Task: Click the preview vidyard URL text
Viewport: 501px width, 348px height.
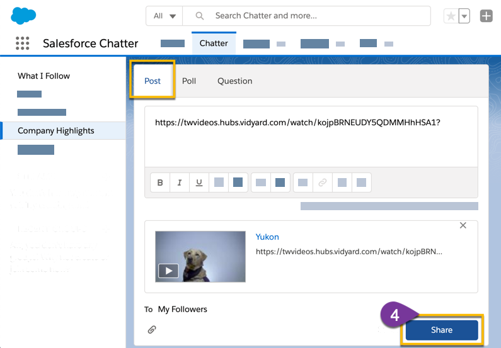Action: pyautogui.click(x=349, y=252)
